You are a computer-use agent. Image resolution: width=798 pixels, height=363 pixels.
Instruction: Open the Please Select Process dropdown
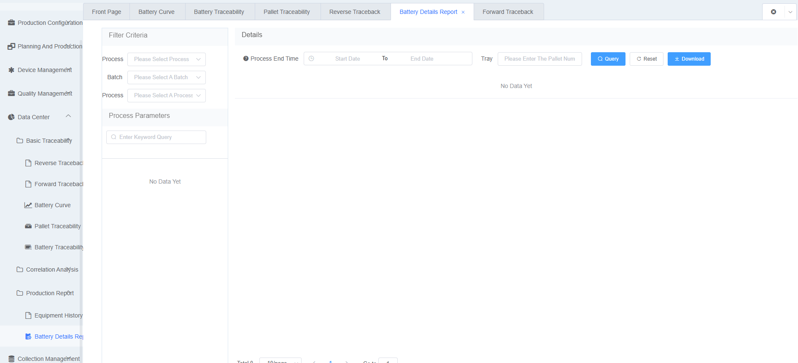pos(167,59)
